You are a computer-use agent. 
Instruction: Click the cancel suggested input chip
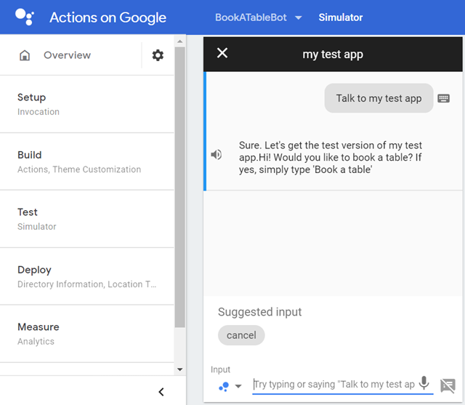241,335
